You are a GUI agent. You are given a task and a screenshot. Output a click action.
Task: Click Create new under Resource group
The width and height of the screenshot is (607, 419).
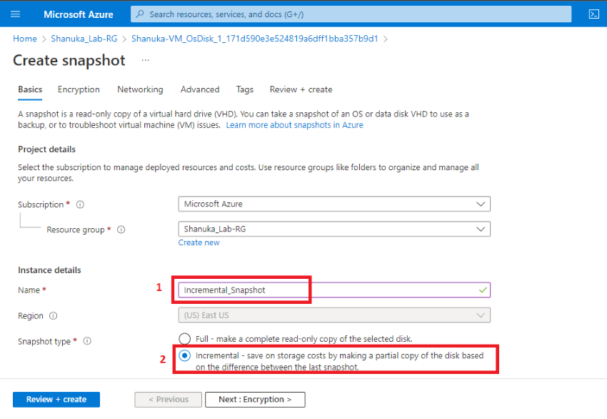point(199,242)
